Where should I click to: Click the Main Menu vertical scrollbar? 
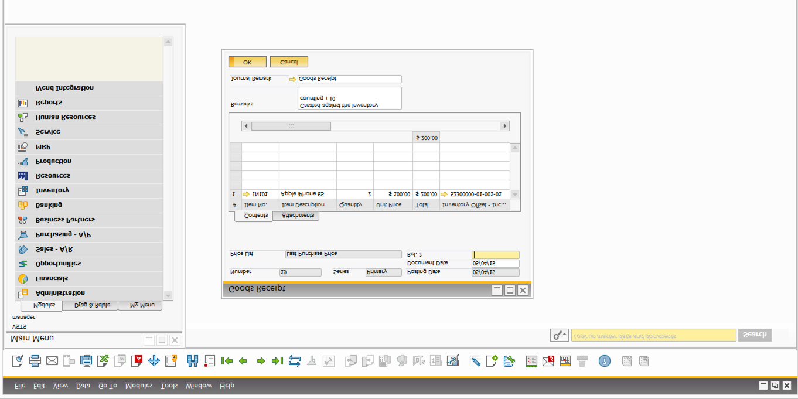pyautogui.click(x=168, y=169)
